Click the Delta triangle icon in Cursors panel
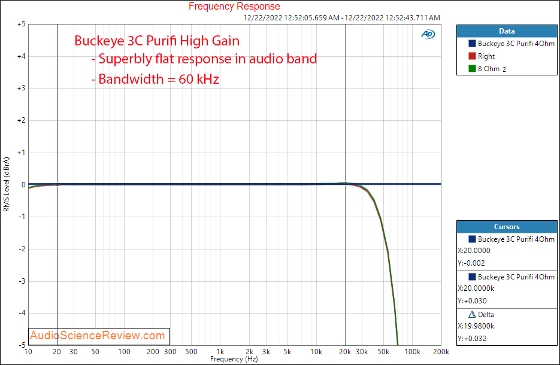This screenshot has width=560, height=365. [x=472, y=314]
